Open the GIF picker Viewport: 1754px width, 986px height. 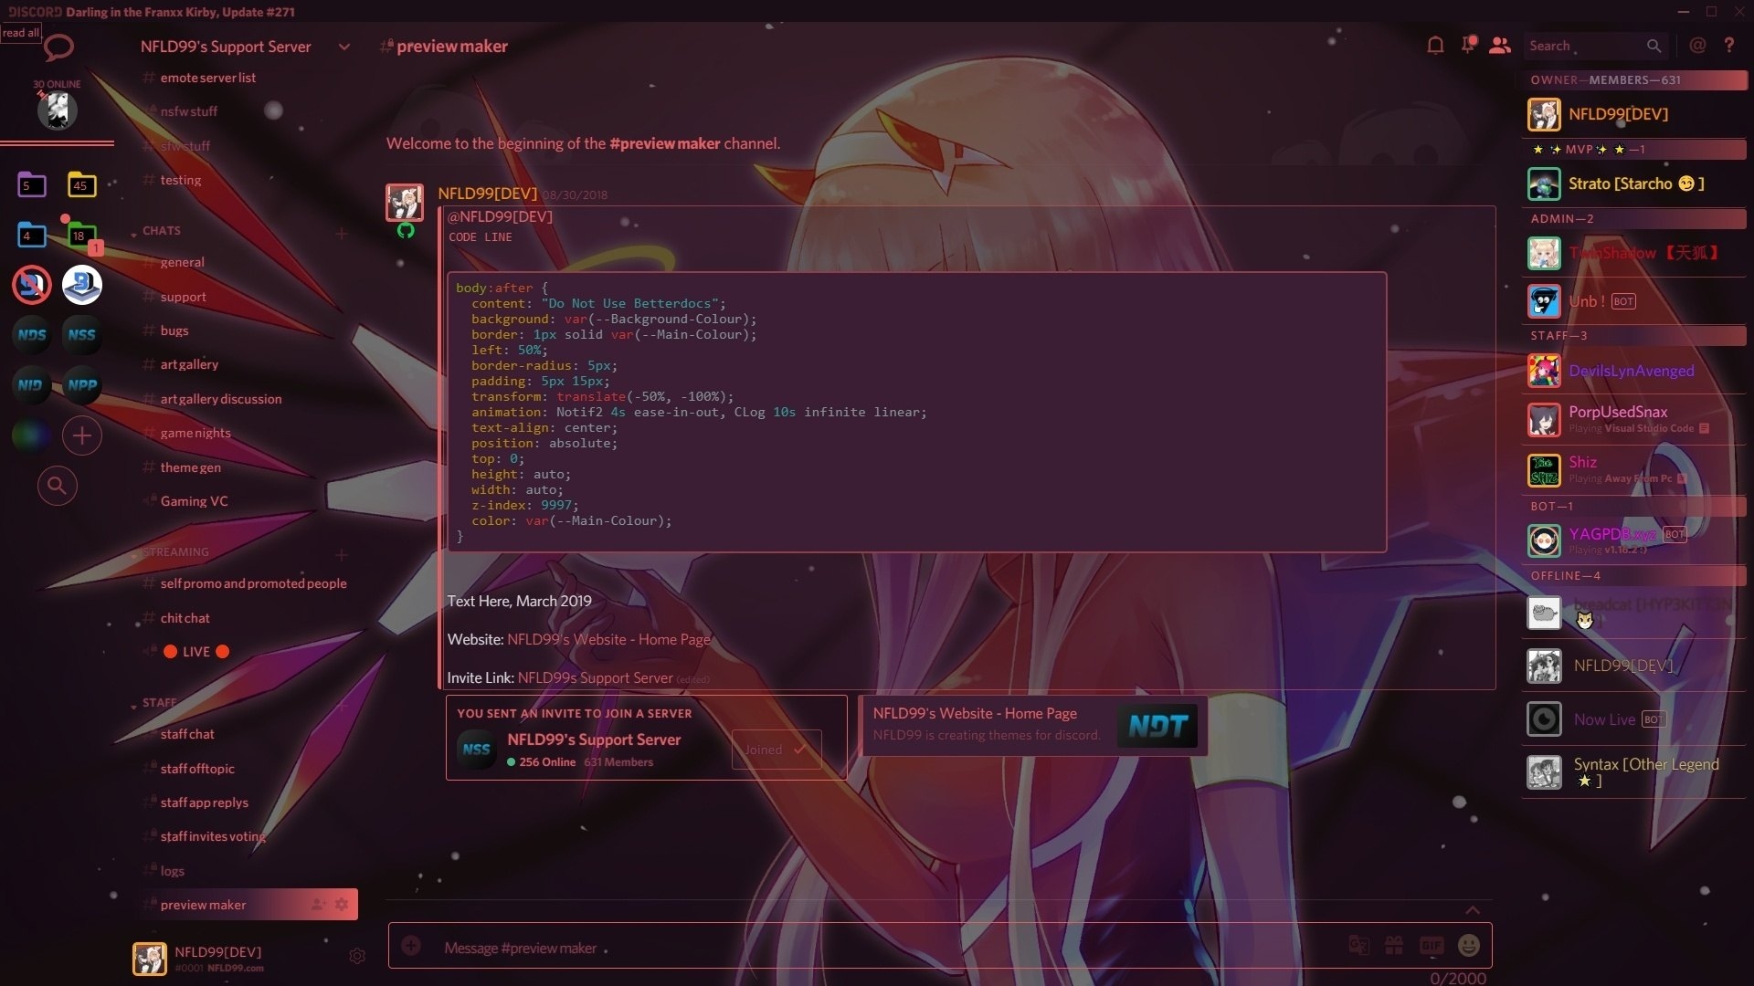(1432, 946)
